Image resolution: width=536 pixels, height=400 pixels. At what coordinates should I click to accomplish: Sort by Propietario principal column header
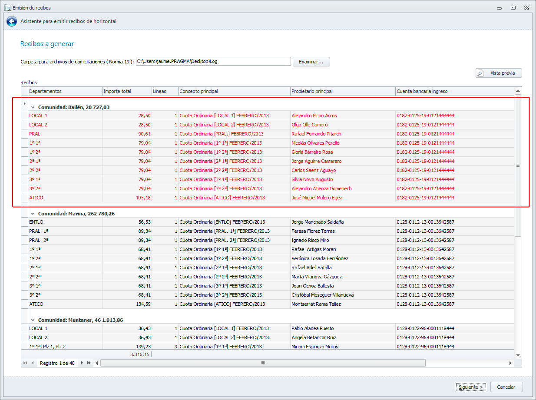coord(343,91)
